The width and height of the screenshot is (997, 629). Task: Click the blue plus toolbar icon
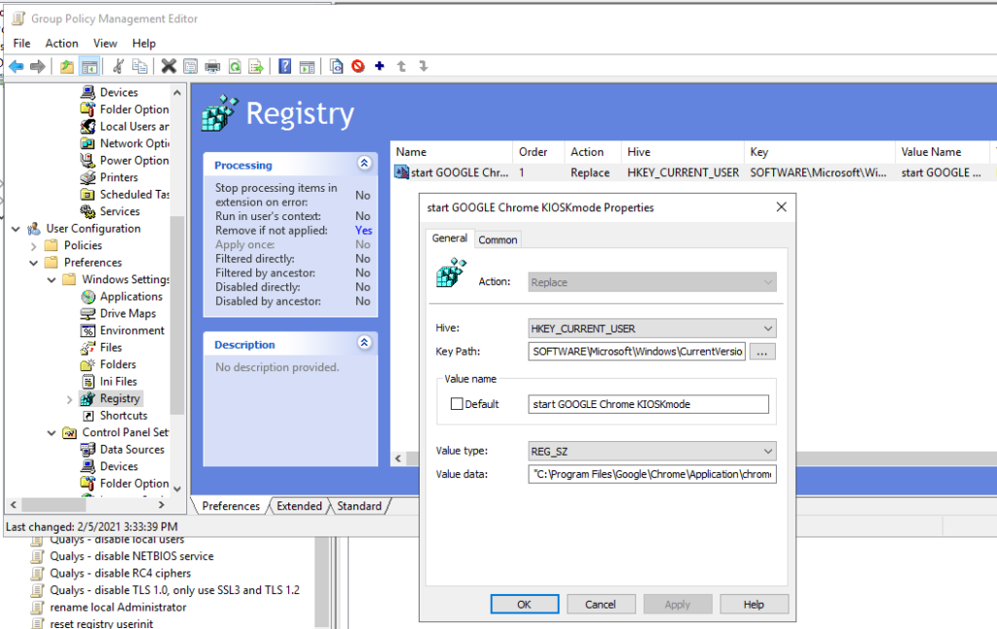[379, 66]
